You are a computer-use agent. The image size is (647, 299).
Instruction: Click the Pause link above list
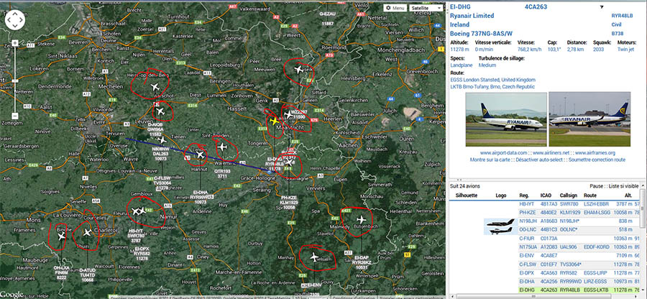[597, 186]
